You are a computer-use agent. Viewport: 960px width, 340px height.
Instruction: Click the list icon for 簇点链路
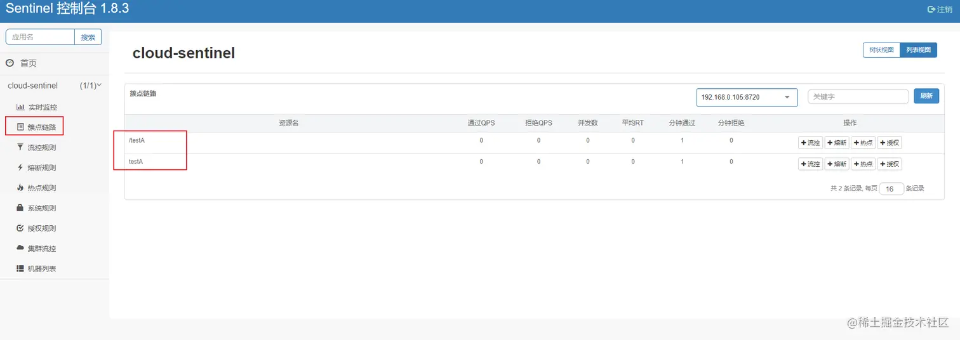tap(20, 127)
